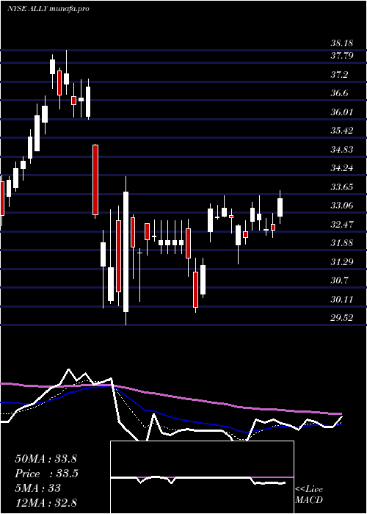Click the last white candlestick near 33.06

pos(280,207)
